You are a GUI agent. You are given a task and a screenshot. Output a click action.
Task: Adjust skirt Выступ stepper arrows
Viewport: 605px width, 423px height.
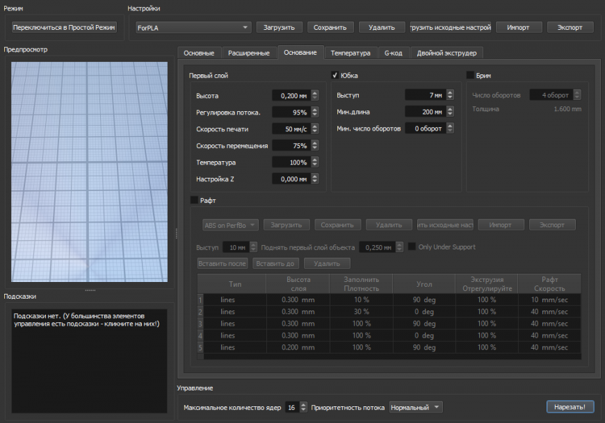pos(450,95)
